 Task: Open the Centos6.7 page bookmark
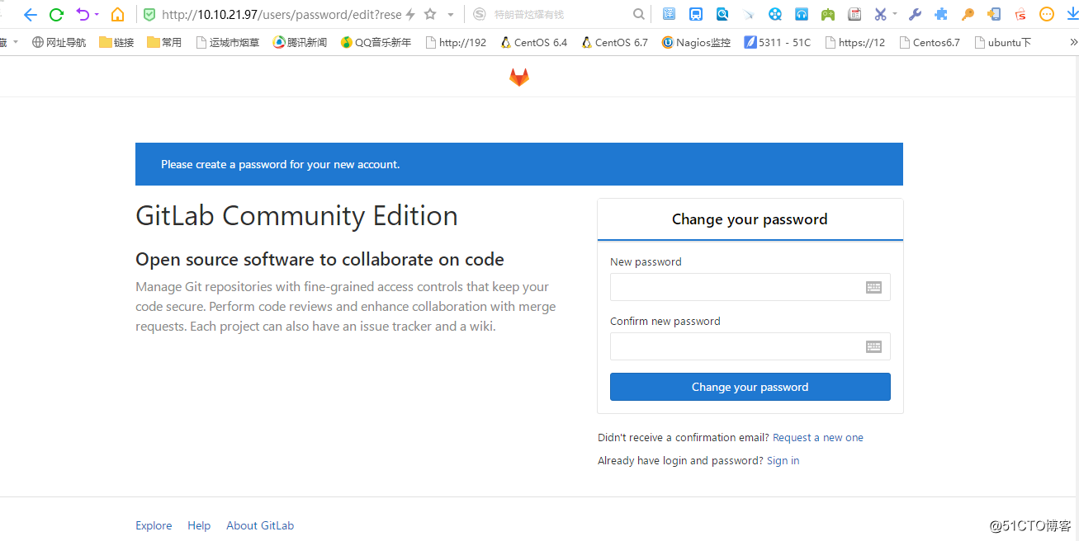tap(930, 42)
